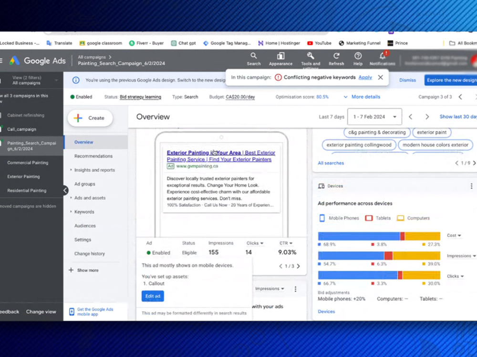Expand Insights and reports menu

94,170
